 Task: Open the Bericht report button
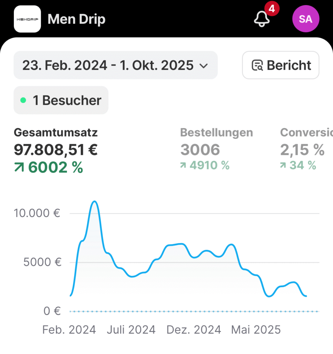click(x=281, y=65)
